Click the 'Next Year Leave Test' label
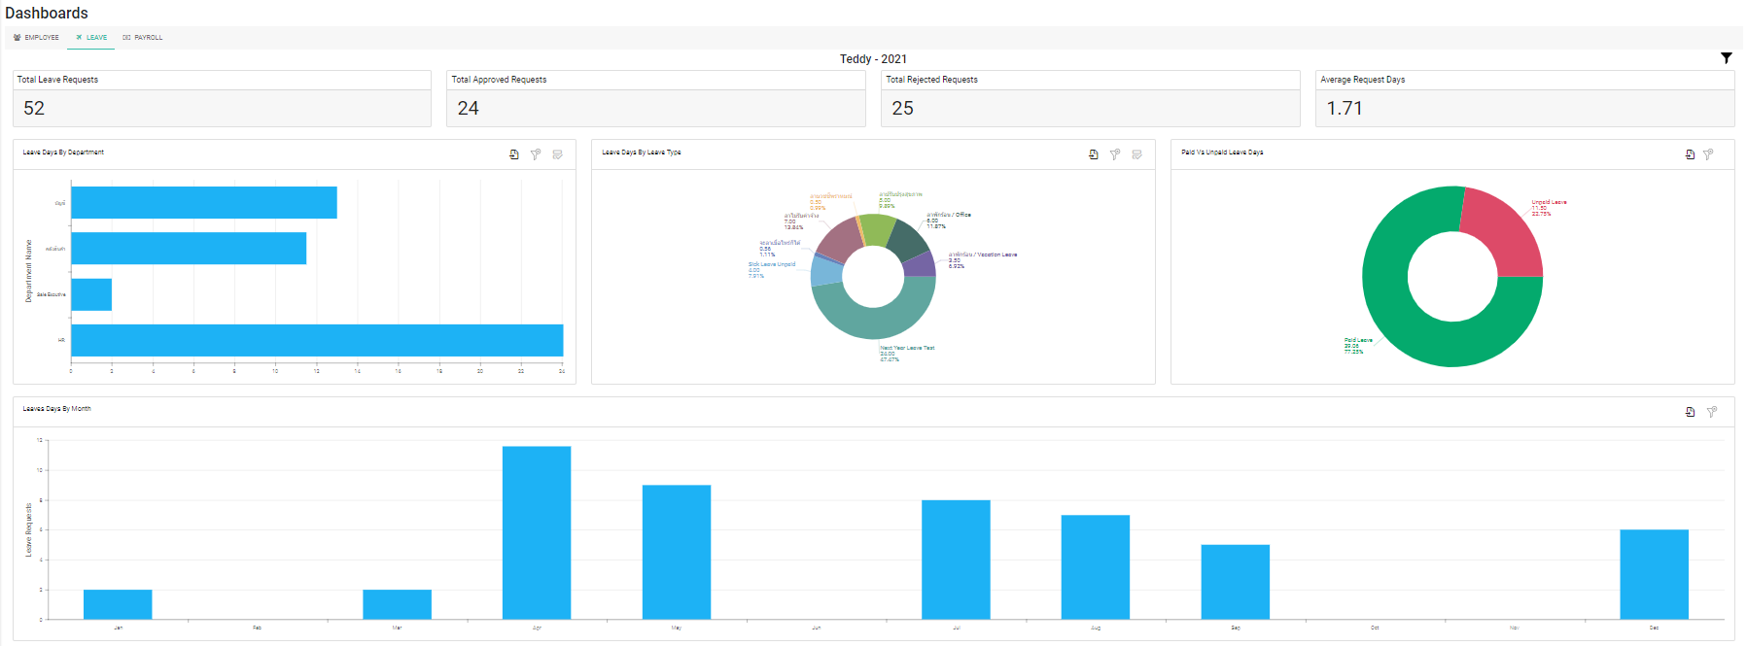The height and width of the screenshot is (646, 1747). (907, 348)
